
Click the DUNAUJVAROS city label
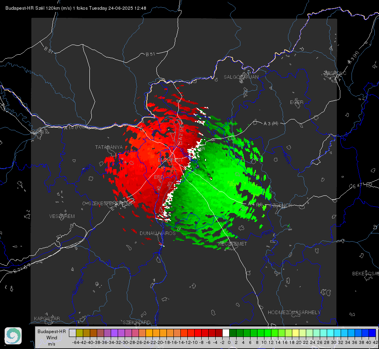click(x=158, y=233)
